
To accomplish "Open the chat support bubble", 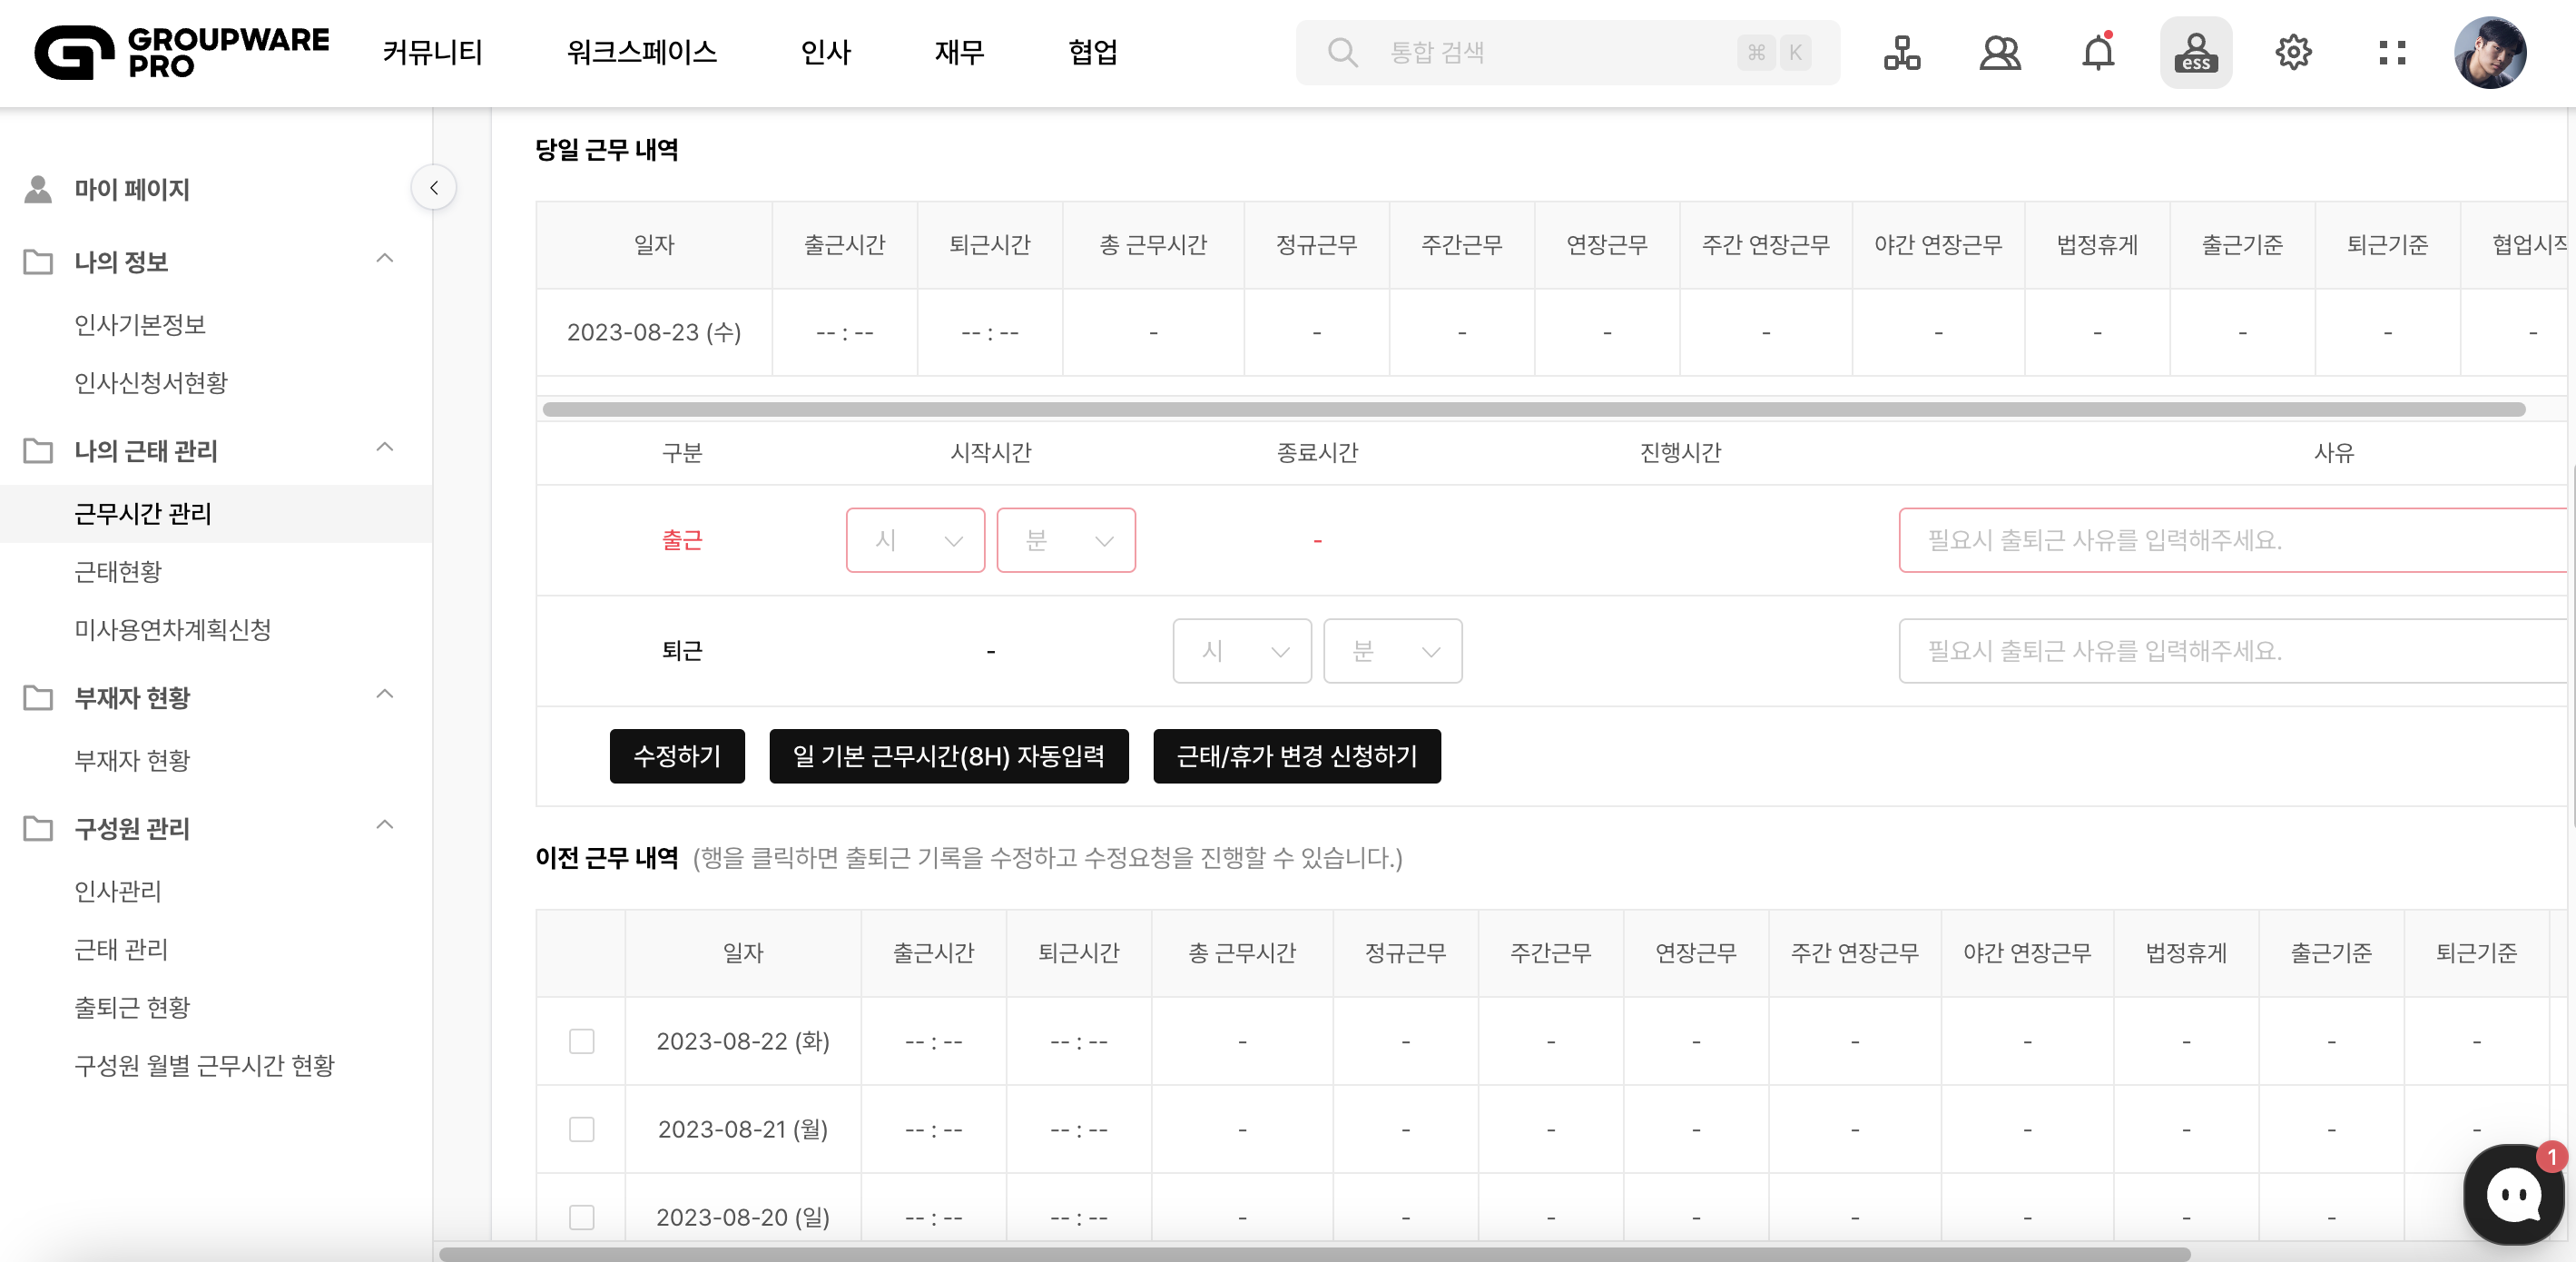I will 2513,1194.
